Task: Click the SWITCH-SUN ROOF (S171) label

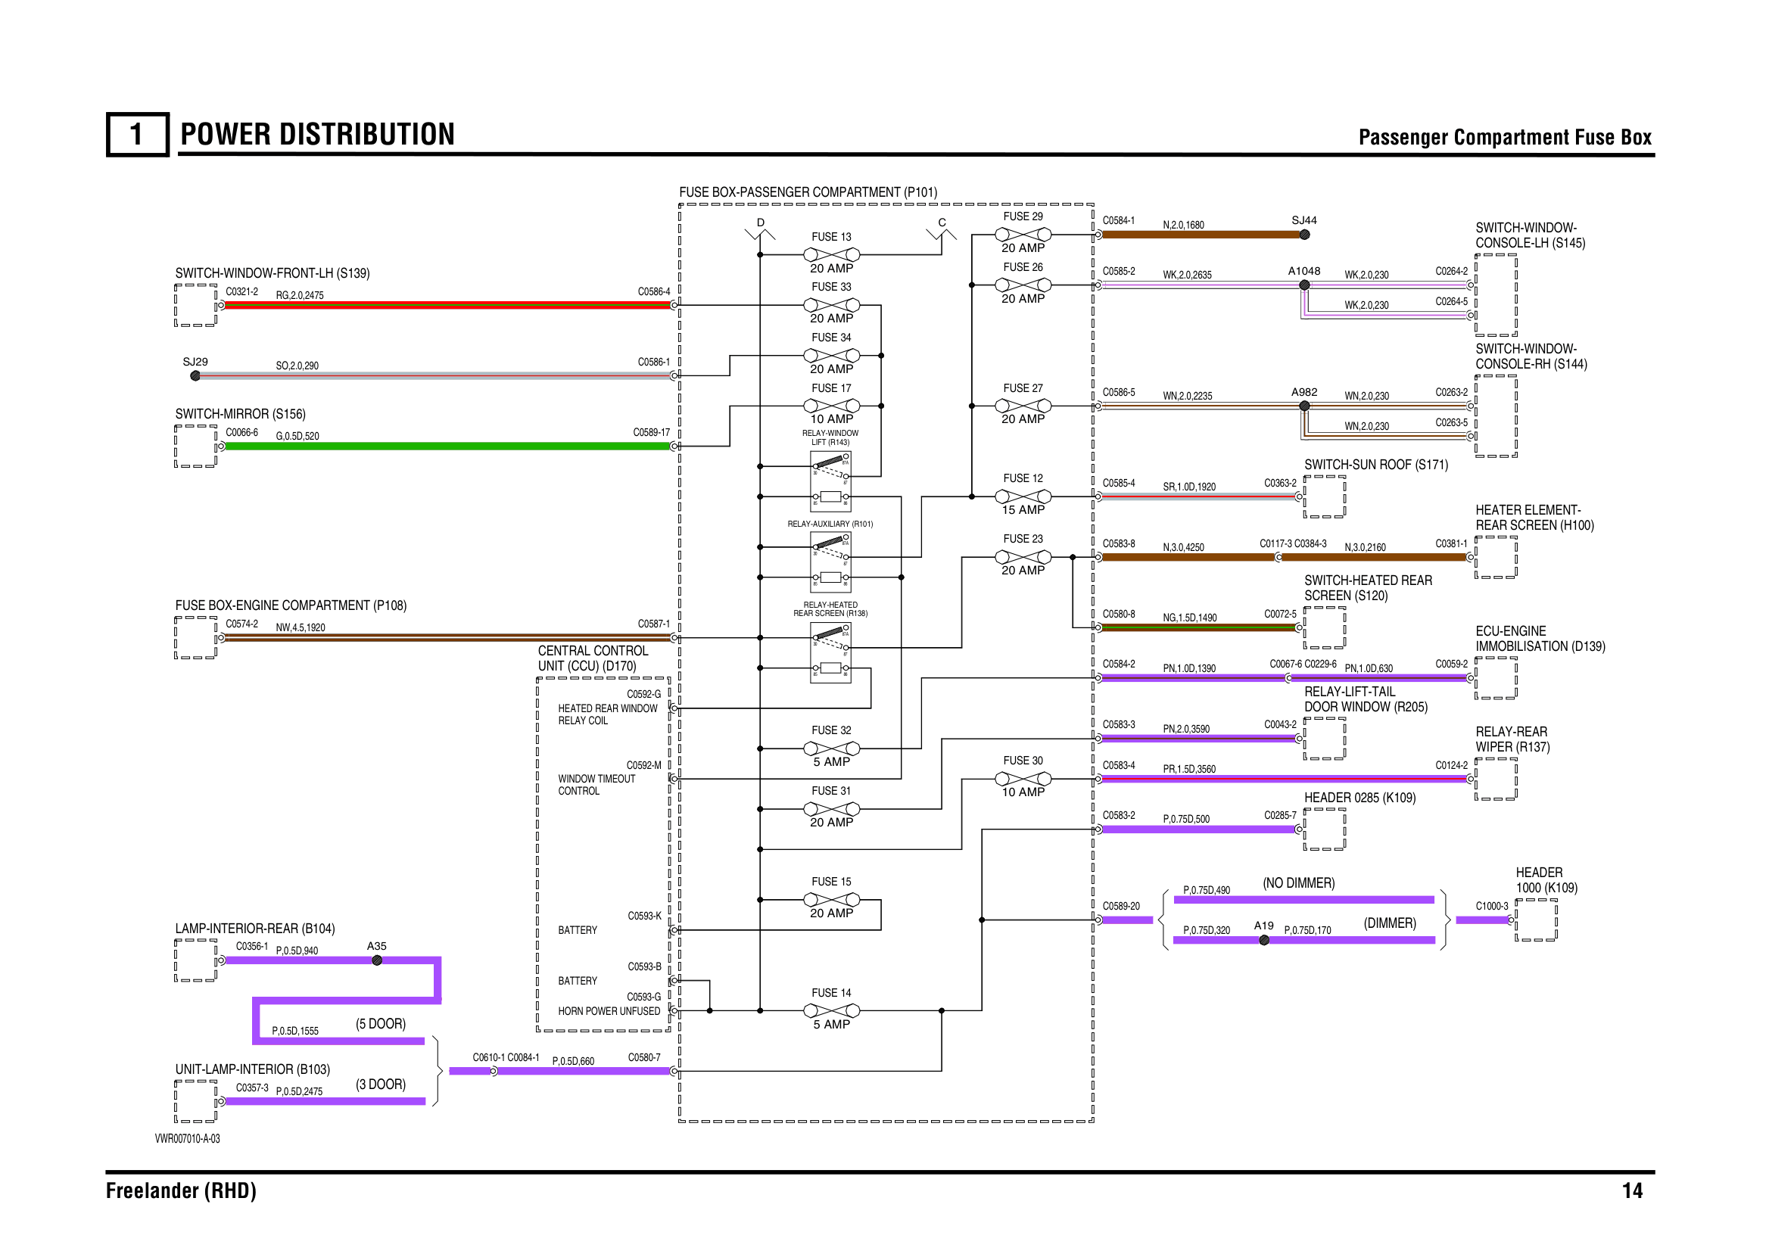Action: [1376, 465]
